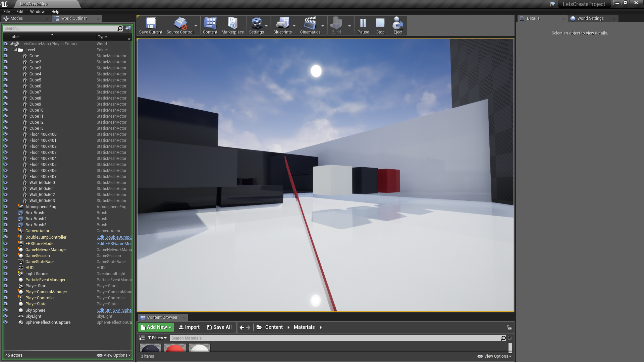The width and height of the screenshot is (644, 362).
Task: Open Blueprints dropdown arrow
Action: coord(294,26)
